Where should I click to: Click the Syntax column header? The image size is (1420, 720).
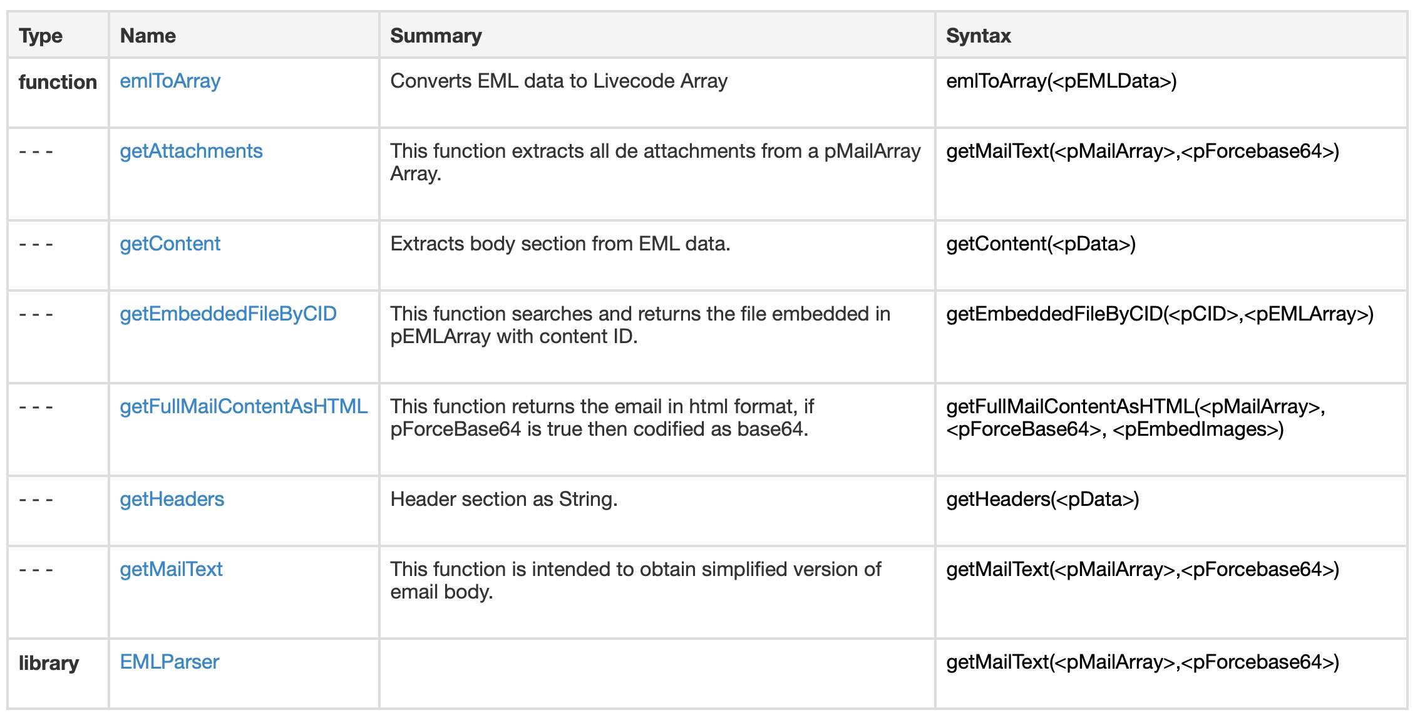coord(978,36)
